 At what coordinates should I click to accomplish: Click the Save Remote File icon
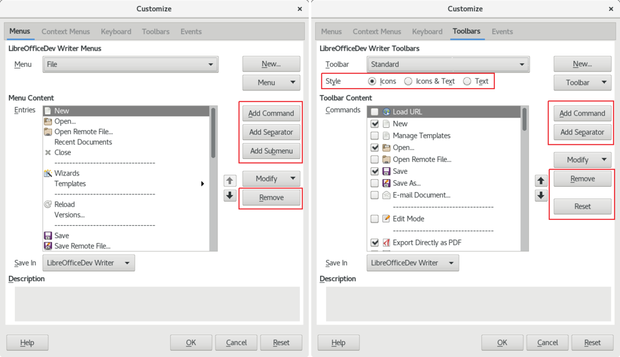(x=48, y=246)
